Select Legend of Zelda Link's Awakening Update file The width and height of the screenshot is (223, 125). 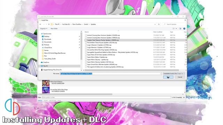[x=105, y=67]
